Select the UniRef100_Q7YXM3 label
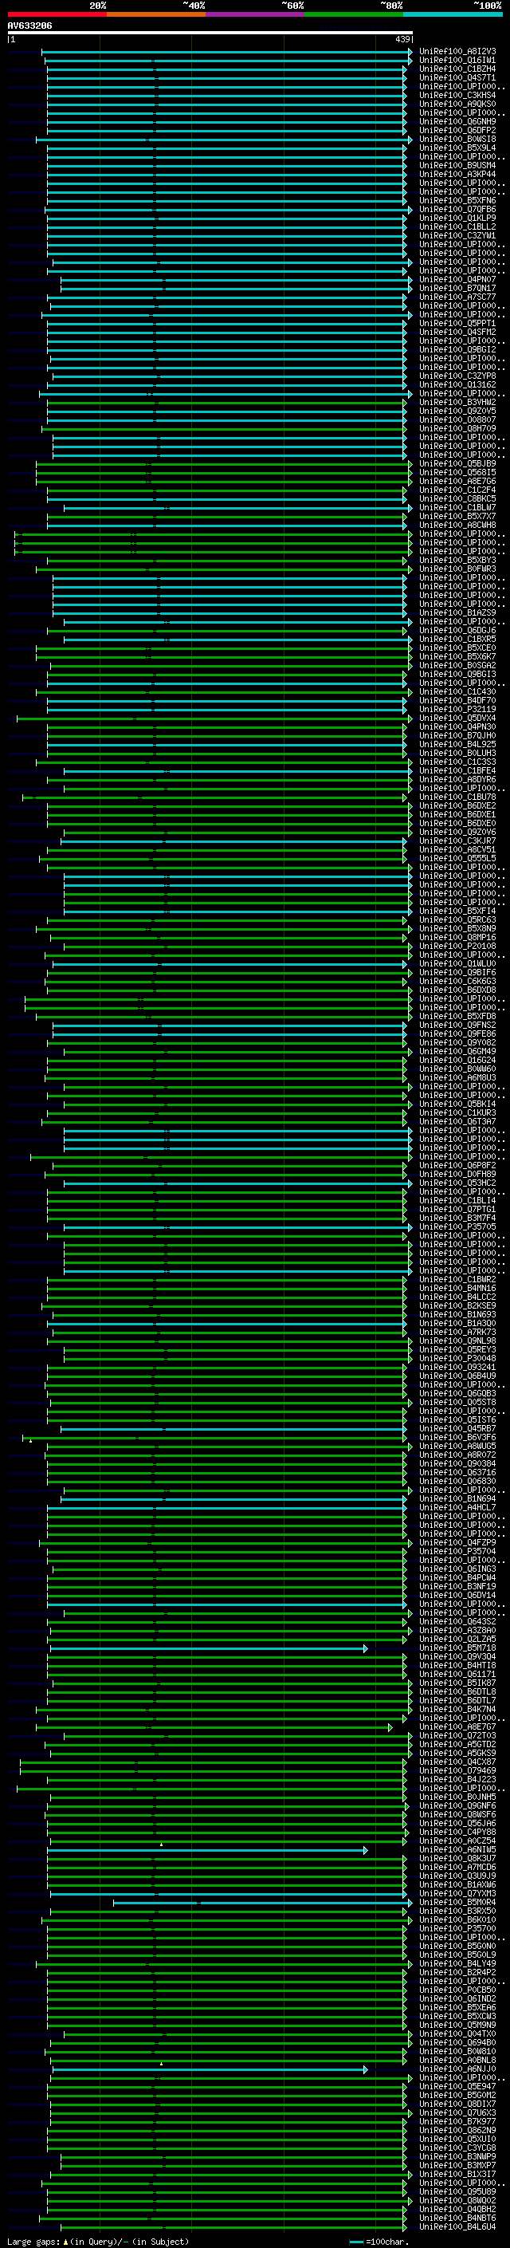The width and height of the screenshot is (510, 2248). [x=457, y=1893]
